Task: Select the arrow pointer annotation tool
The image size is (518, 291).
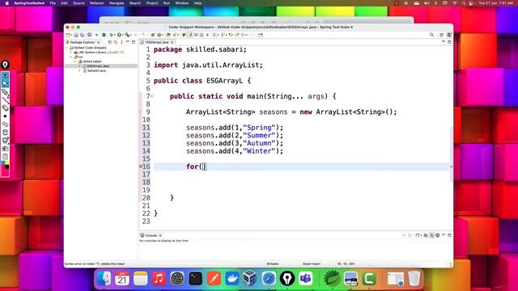Action: (6, 84)
